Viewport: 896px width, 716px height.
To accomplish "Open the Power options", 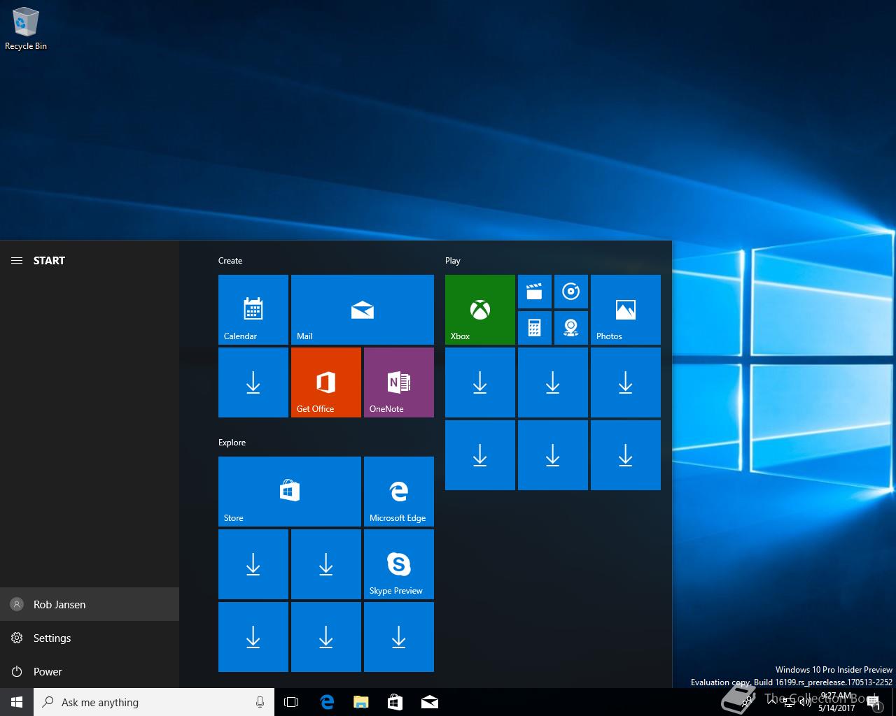I will click(90, 671).
